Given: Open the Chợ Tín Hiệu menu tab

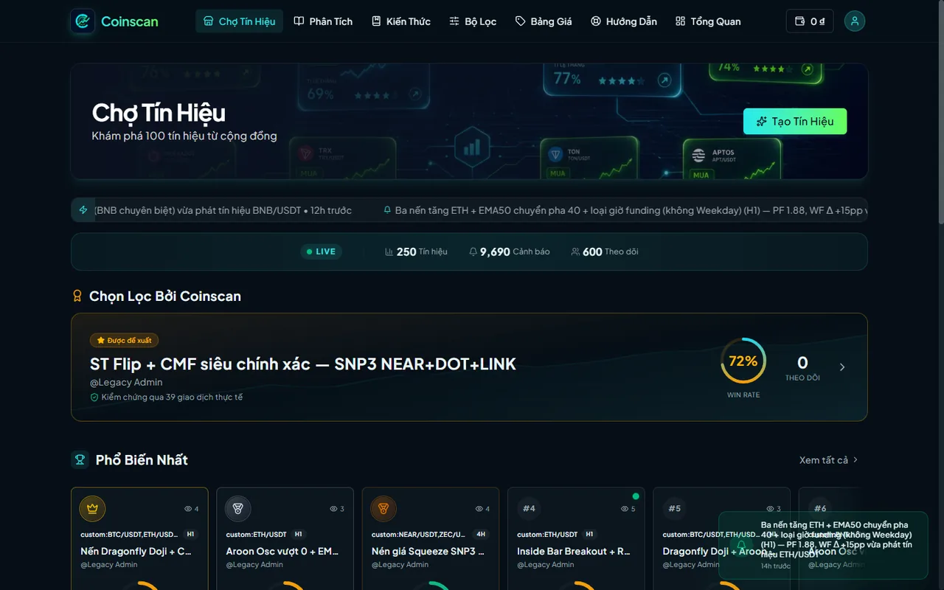Looking at the screenshot, I should [239, 21].
